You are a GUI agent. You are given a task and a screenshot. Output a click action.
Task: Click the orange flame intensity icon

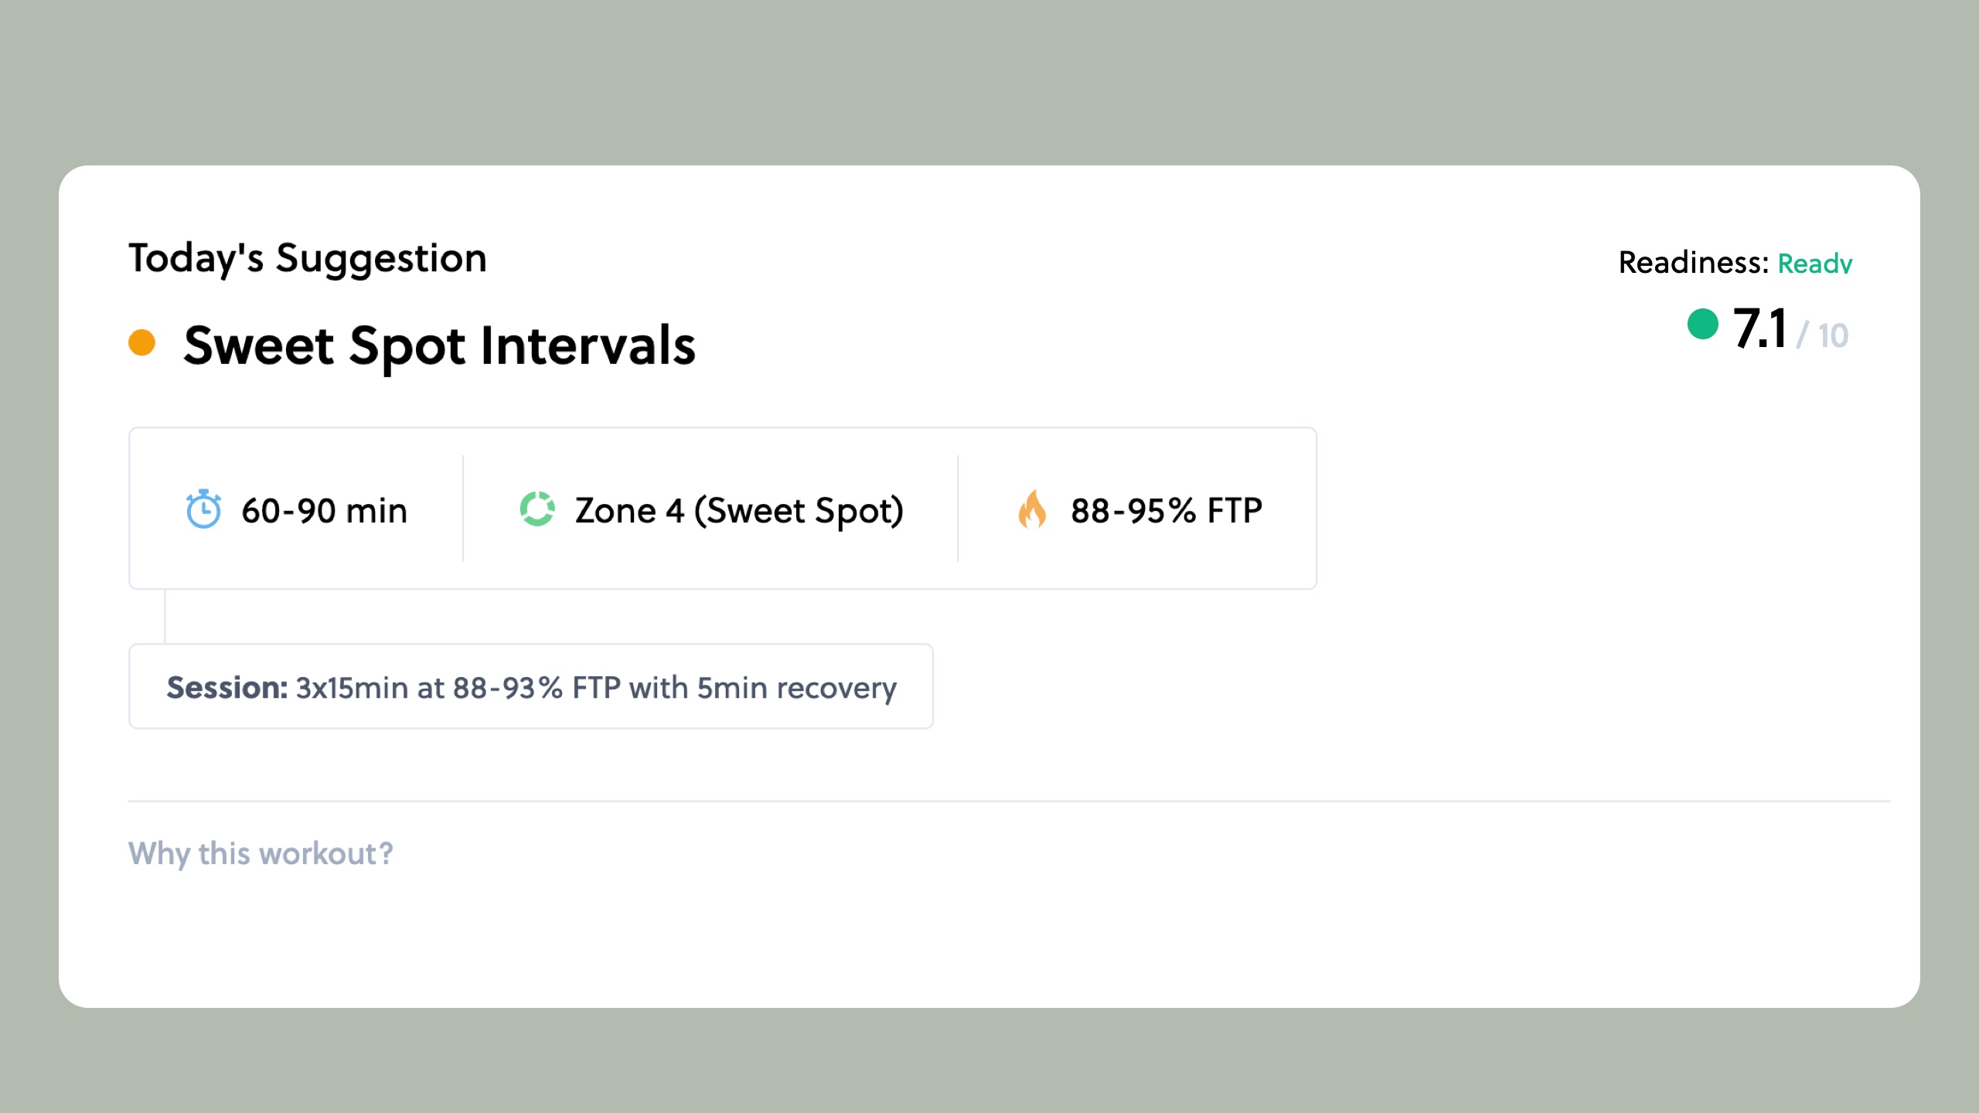(1032, 509)
